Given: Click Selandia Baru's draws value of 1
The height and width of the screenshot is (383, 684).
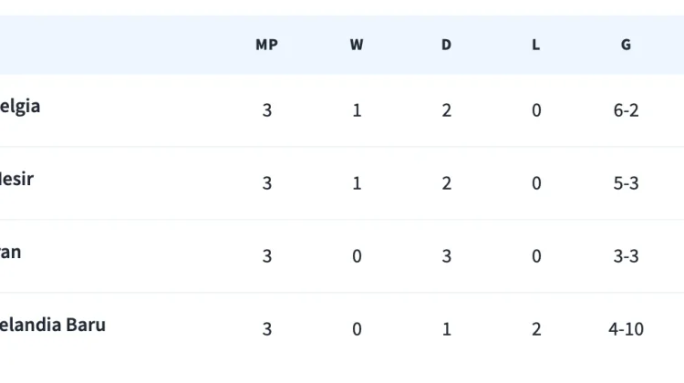Looking at the screenshot, I should pyautogui.click(x=446, y=329).
